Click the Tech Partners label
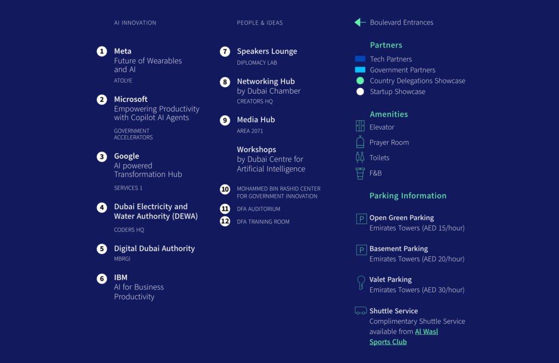 391,59
